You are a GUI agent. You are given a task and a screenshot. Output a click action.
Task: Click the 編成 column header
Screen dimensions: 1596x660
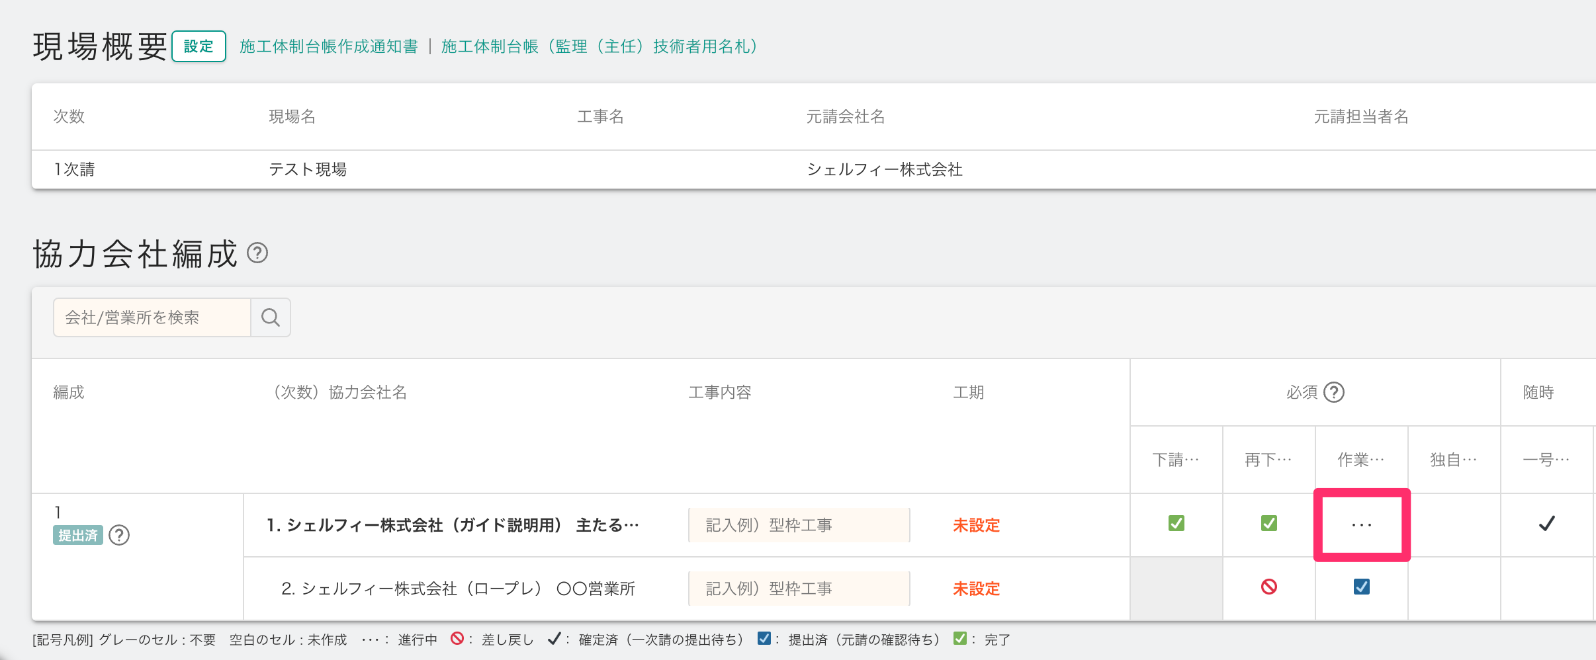point(69,392)
